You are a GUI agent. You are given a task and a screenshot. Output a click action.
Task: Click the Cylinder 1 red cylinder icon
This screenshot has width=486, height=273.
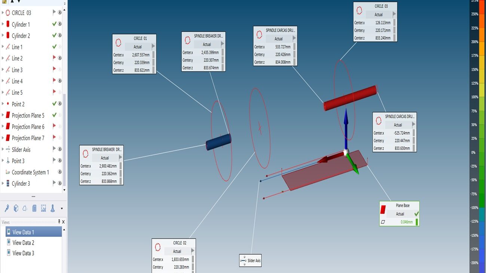[x=8, y=24]
